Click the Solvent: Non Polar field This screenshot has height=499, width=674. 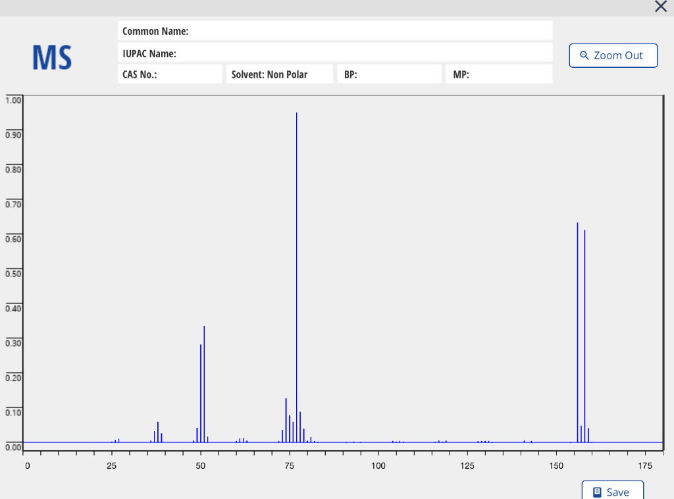pos(279,74)
